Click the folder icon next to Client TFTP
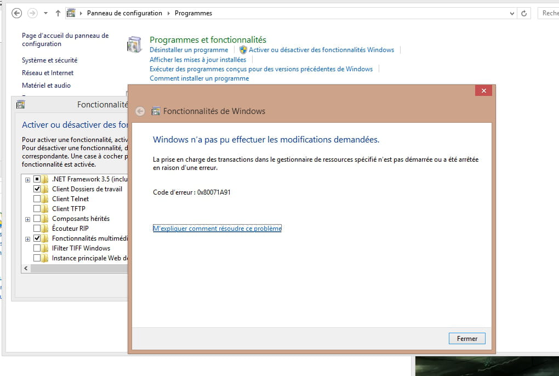Screen dimensions: 559x376 [x=45, y=208]
